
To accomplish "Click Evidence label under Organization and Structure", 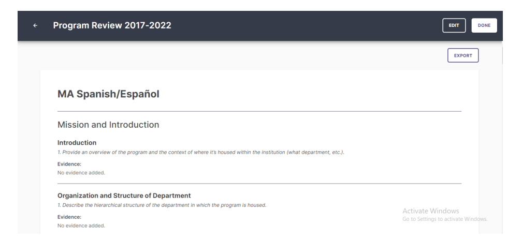I will [x=69, y=217].
